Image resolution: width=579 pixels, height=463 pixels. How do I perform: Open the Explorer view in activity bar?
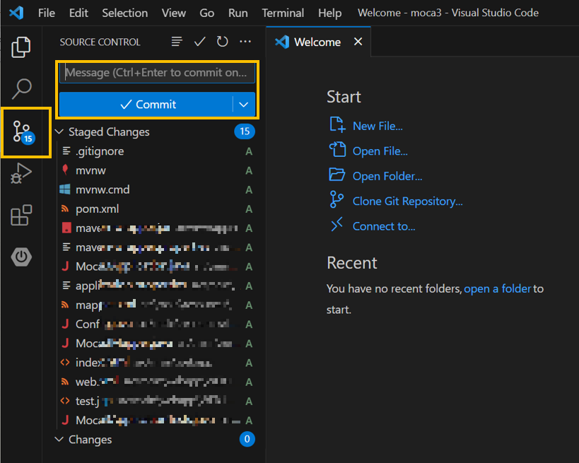(21, 47)
